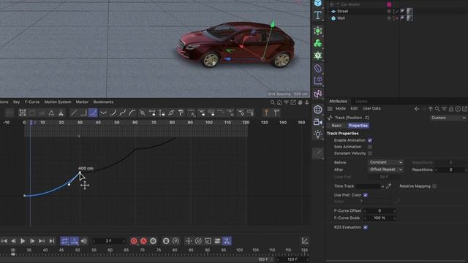The height and width of the screenshot is (263, 468).
Task: Open the Time Track dropdown arrow
Action: pyautogui.click(x=382, y=186)
